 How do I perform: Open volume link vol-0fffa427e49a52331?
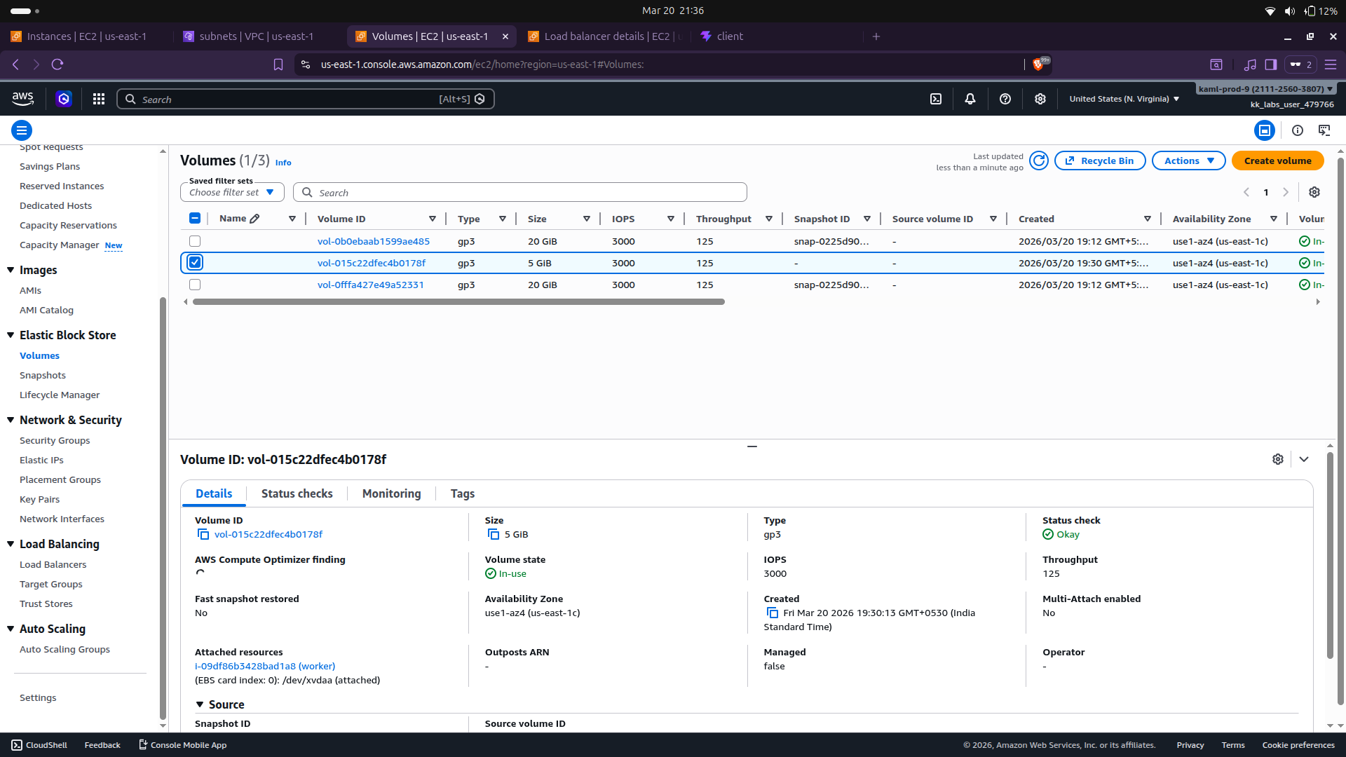pos(371,285)
